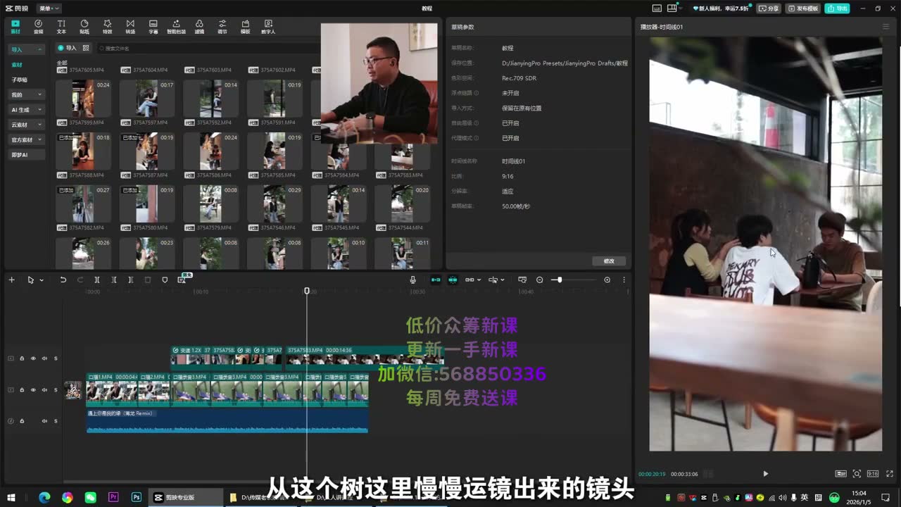Open the player panel hamburger menu
Screen dimensions: 901x507
(886, 27)
